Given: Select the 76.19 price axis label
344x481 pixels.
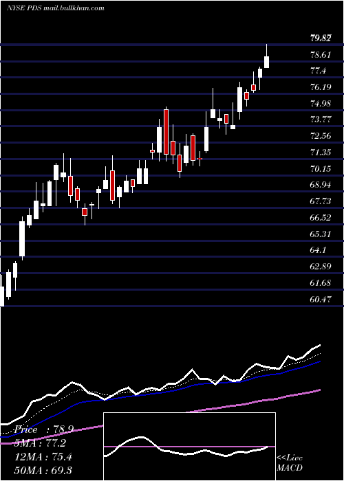Looking at the screenshot, I should pyautogui.click(x=321, y=87).
